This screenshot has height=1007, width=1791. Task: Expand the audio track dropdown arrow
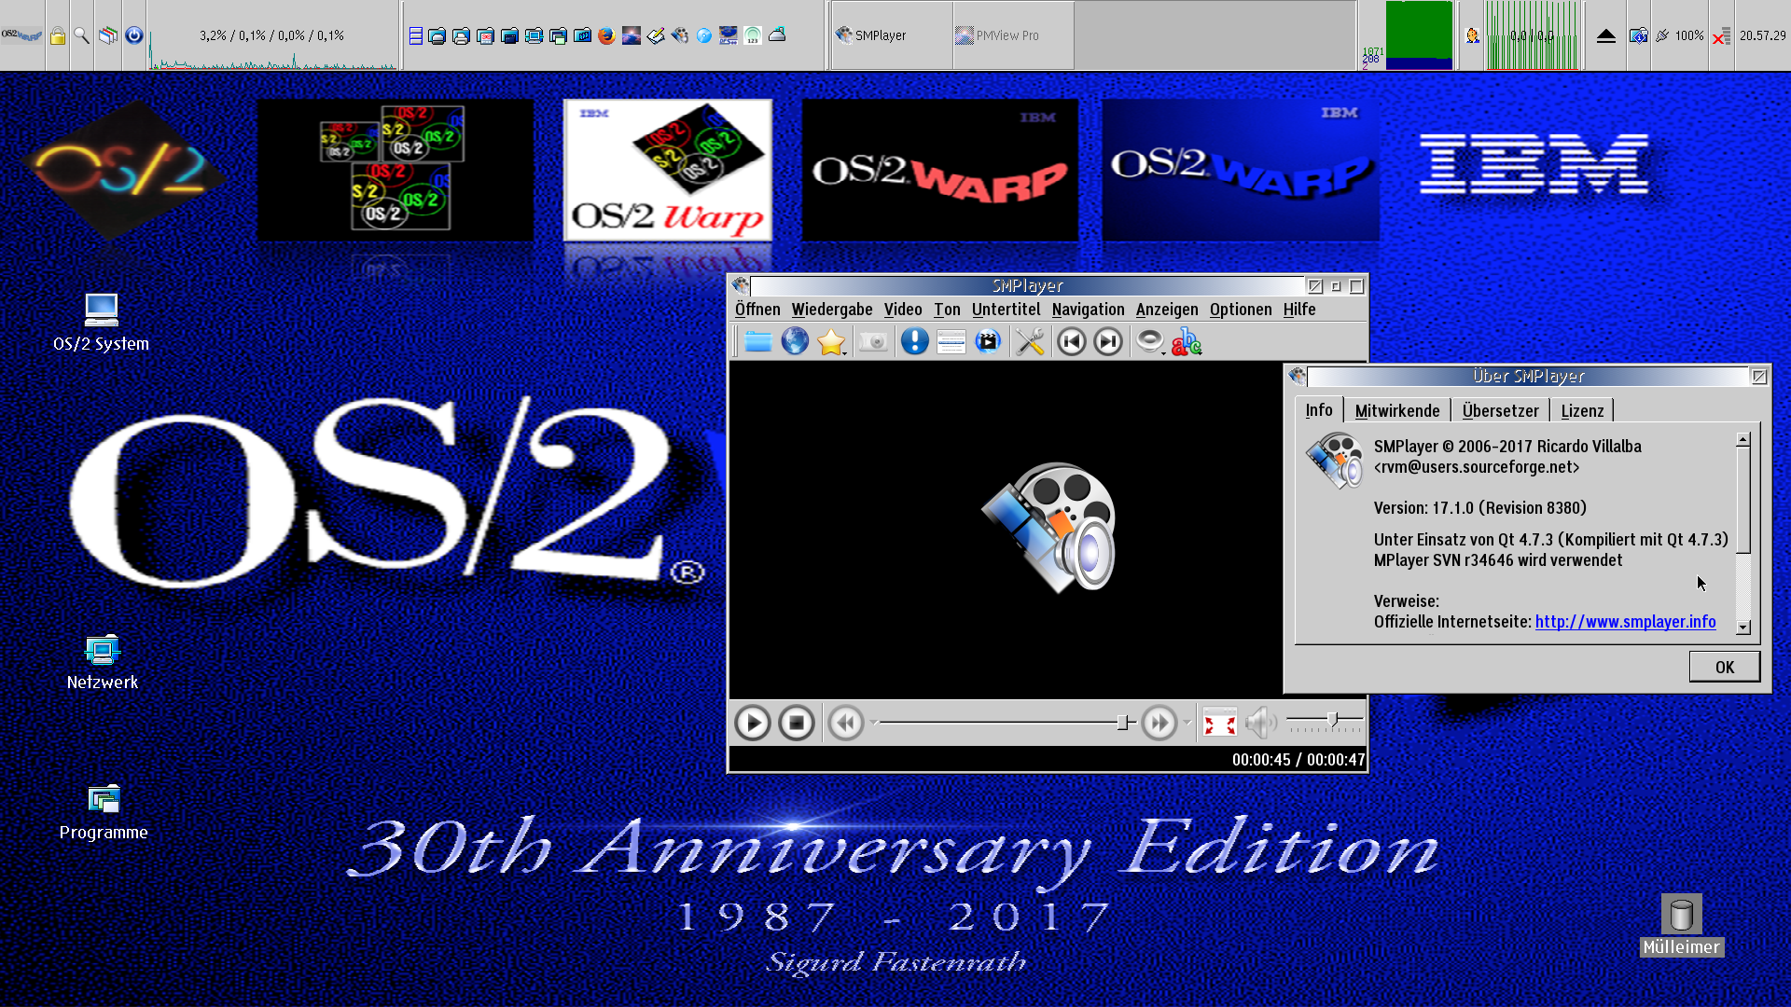1163,353
